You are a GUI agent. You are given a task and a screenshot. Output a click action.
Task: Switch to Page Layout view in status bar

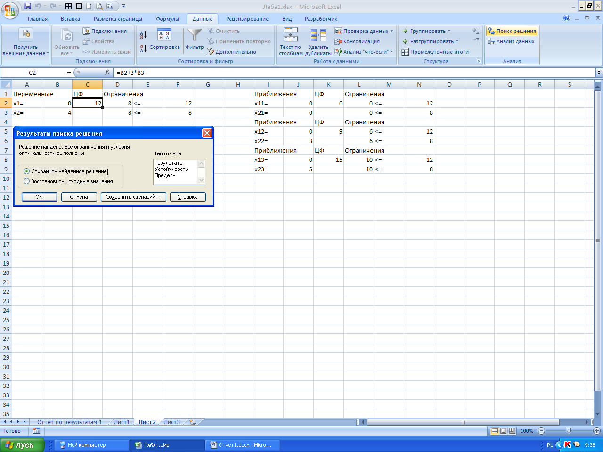pyautogui.click(x=503, y=431)
